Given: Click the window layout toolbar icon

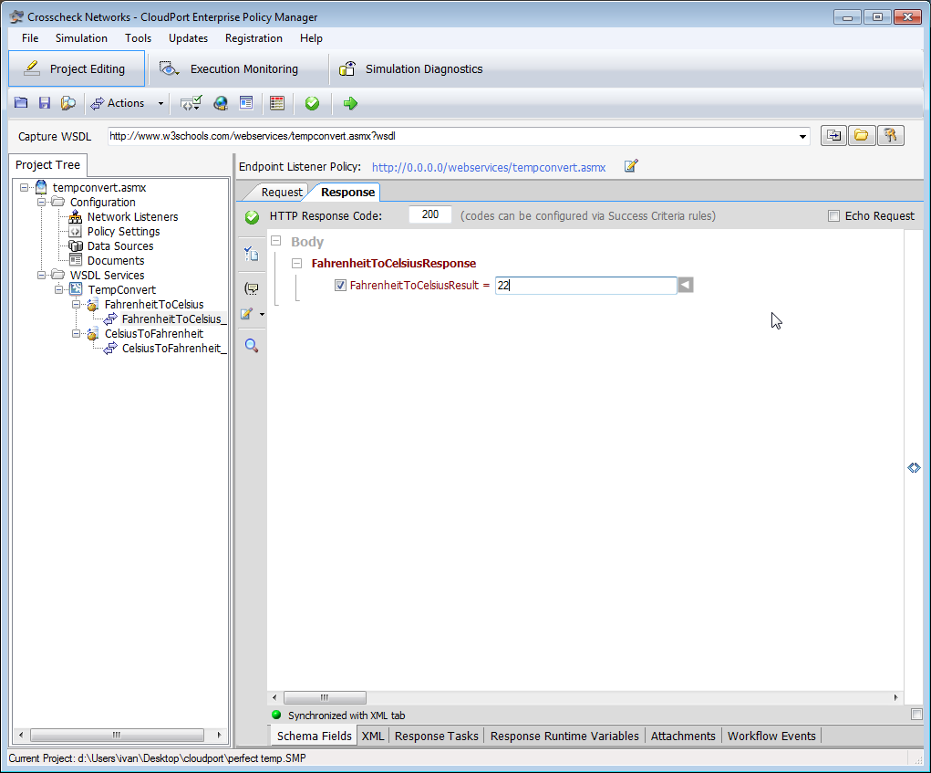Looking at the screenshot, I should (x=246, y=103).
